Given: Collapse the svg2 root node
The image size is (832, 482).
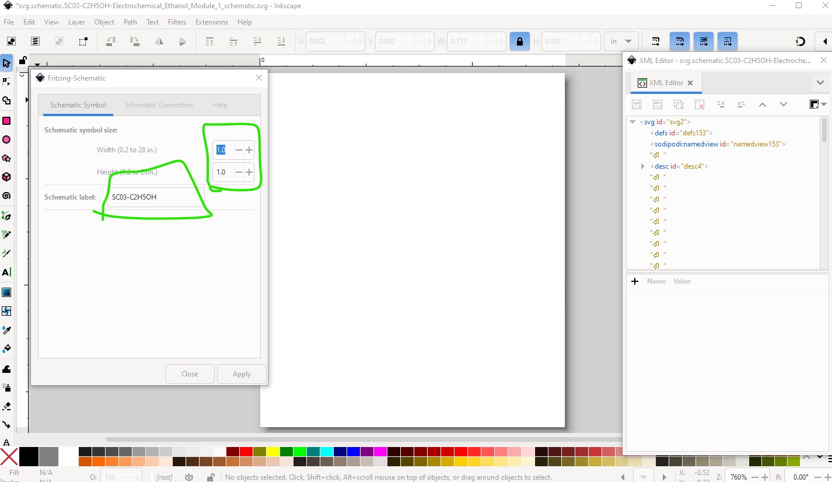Looking at the screenshot, I should (x=632, y=122).
